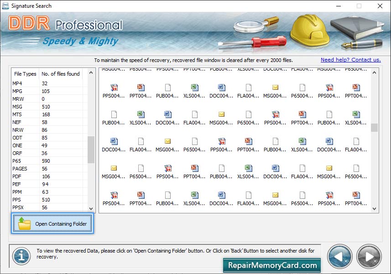Click the 'No. of files found' column header
This screenshot has height=274, width=391.
point(61,74)
